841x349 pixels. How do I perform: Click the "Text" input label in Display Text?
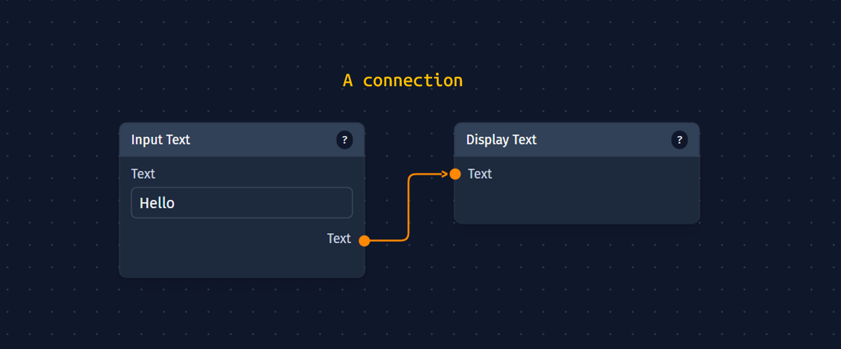pos(480,174)
